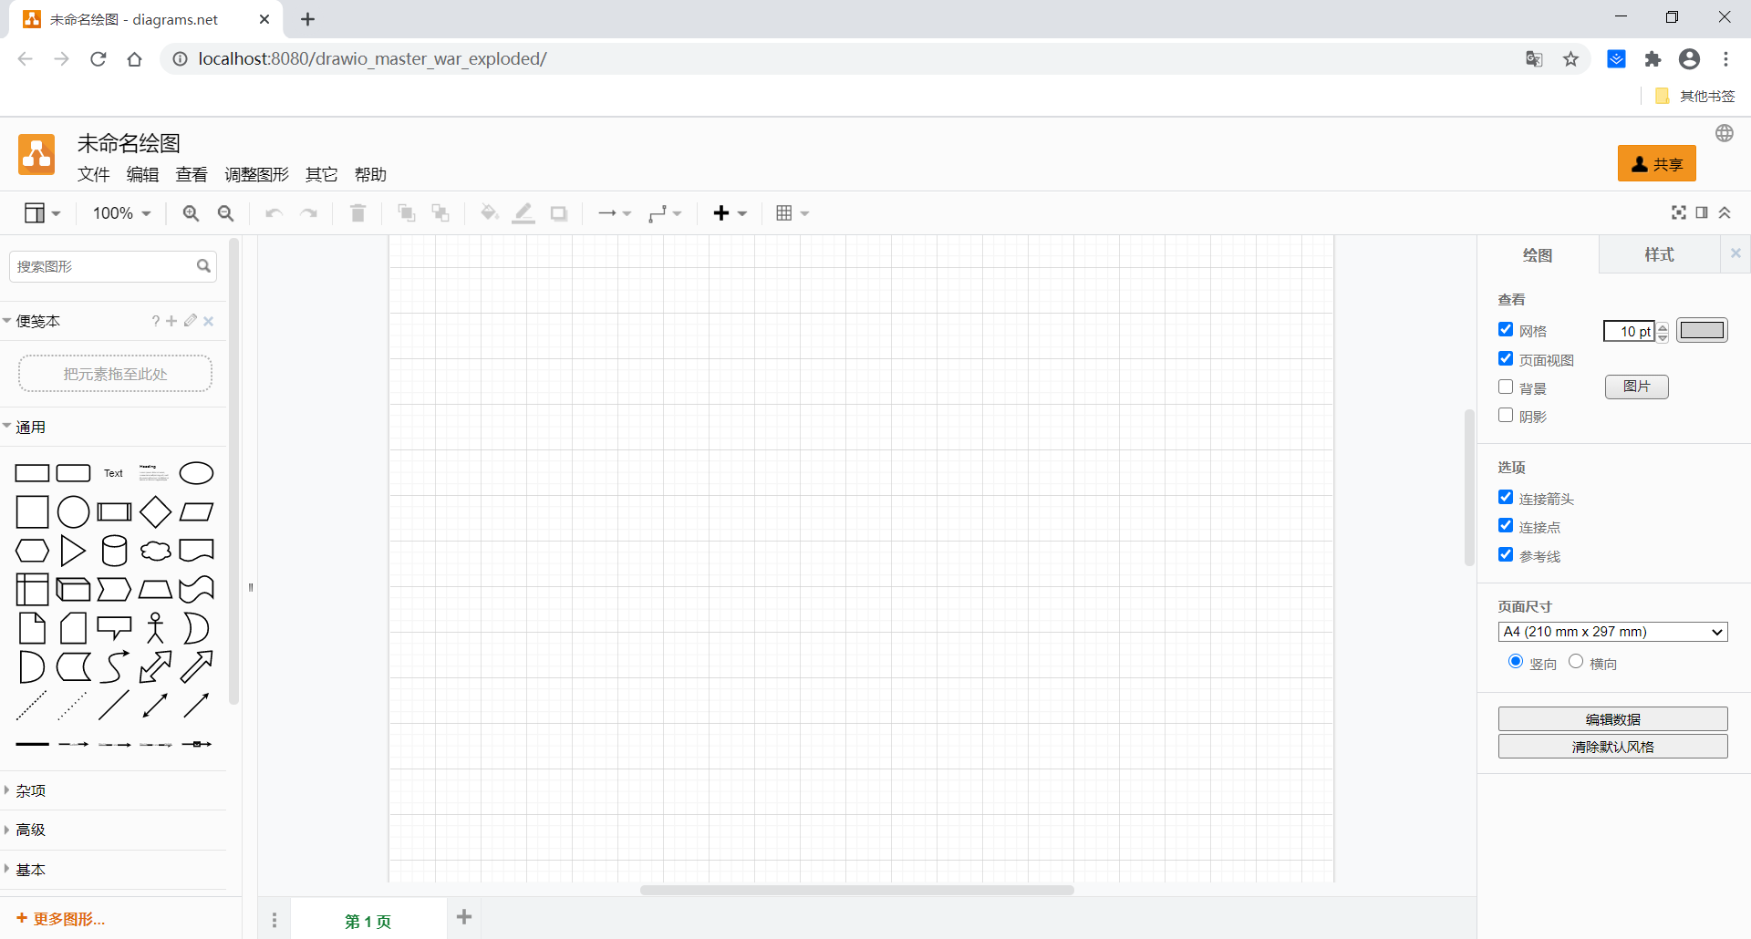Click the Fullscreen icon above the format panel
Image resolution: width=1751 pixels, height=939 pixels.
(1679, 212)
